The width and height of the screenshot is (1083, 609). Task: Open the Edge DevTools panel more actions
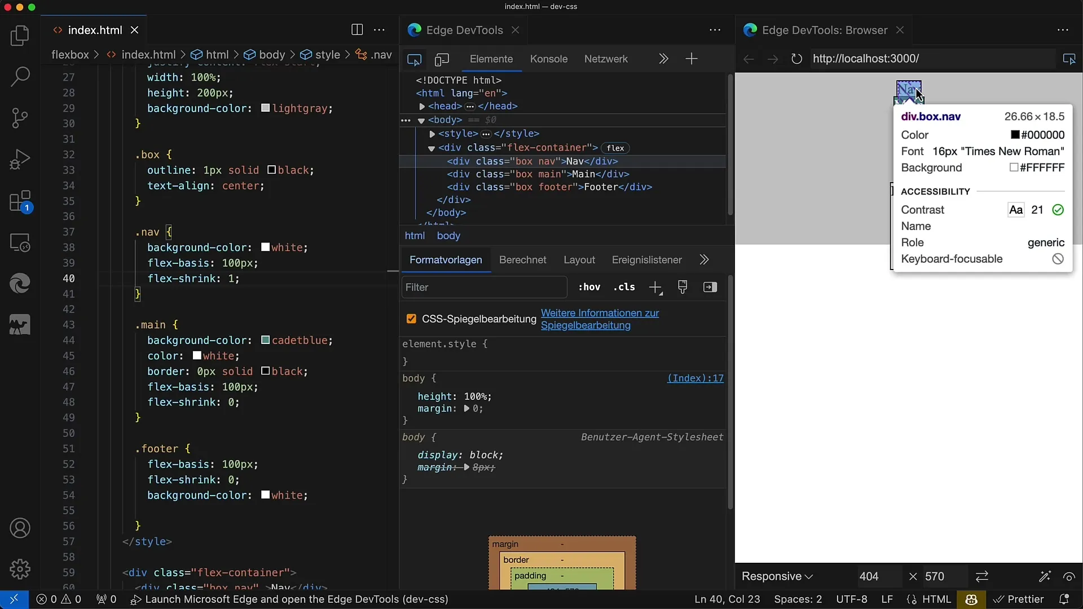point(715,30)
